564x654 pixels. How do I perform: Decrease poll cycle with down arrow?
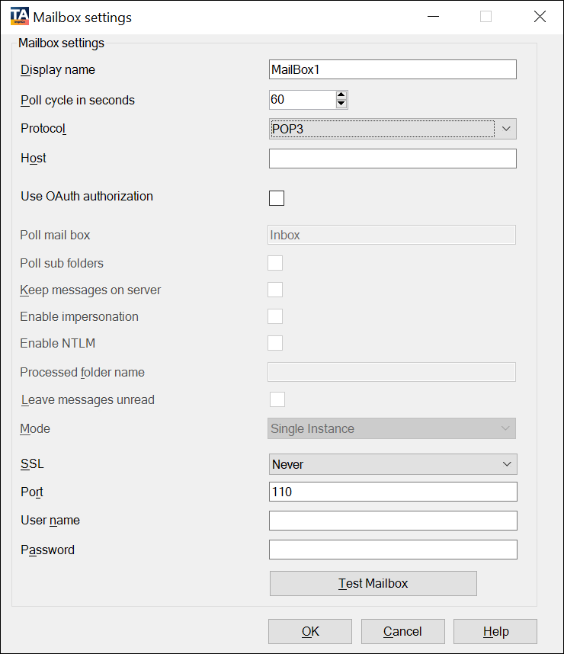pos(341,104)
